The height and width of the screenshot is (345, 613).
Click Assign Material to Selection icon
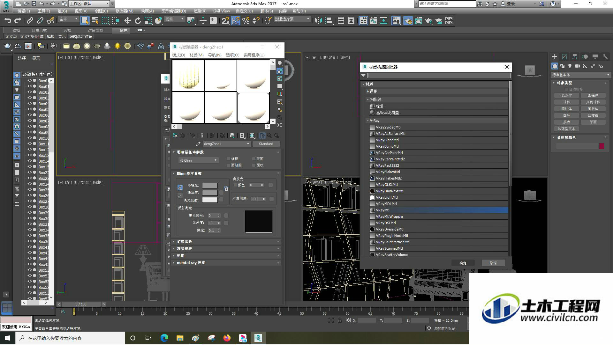coord(193,136)
